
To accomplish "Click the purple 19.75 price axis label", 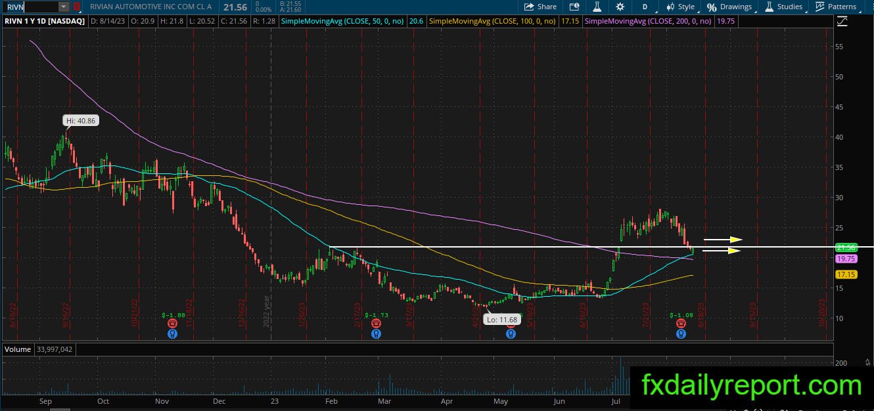I will tap(845, 259).
